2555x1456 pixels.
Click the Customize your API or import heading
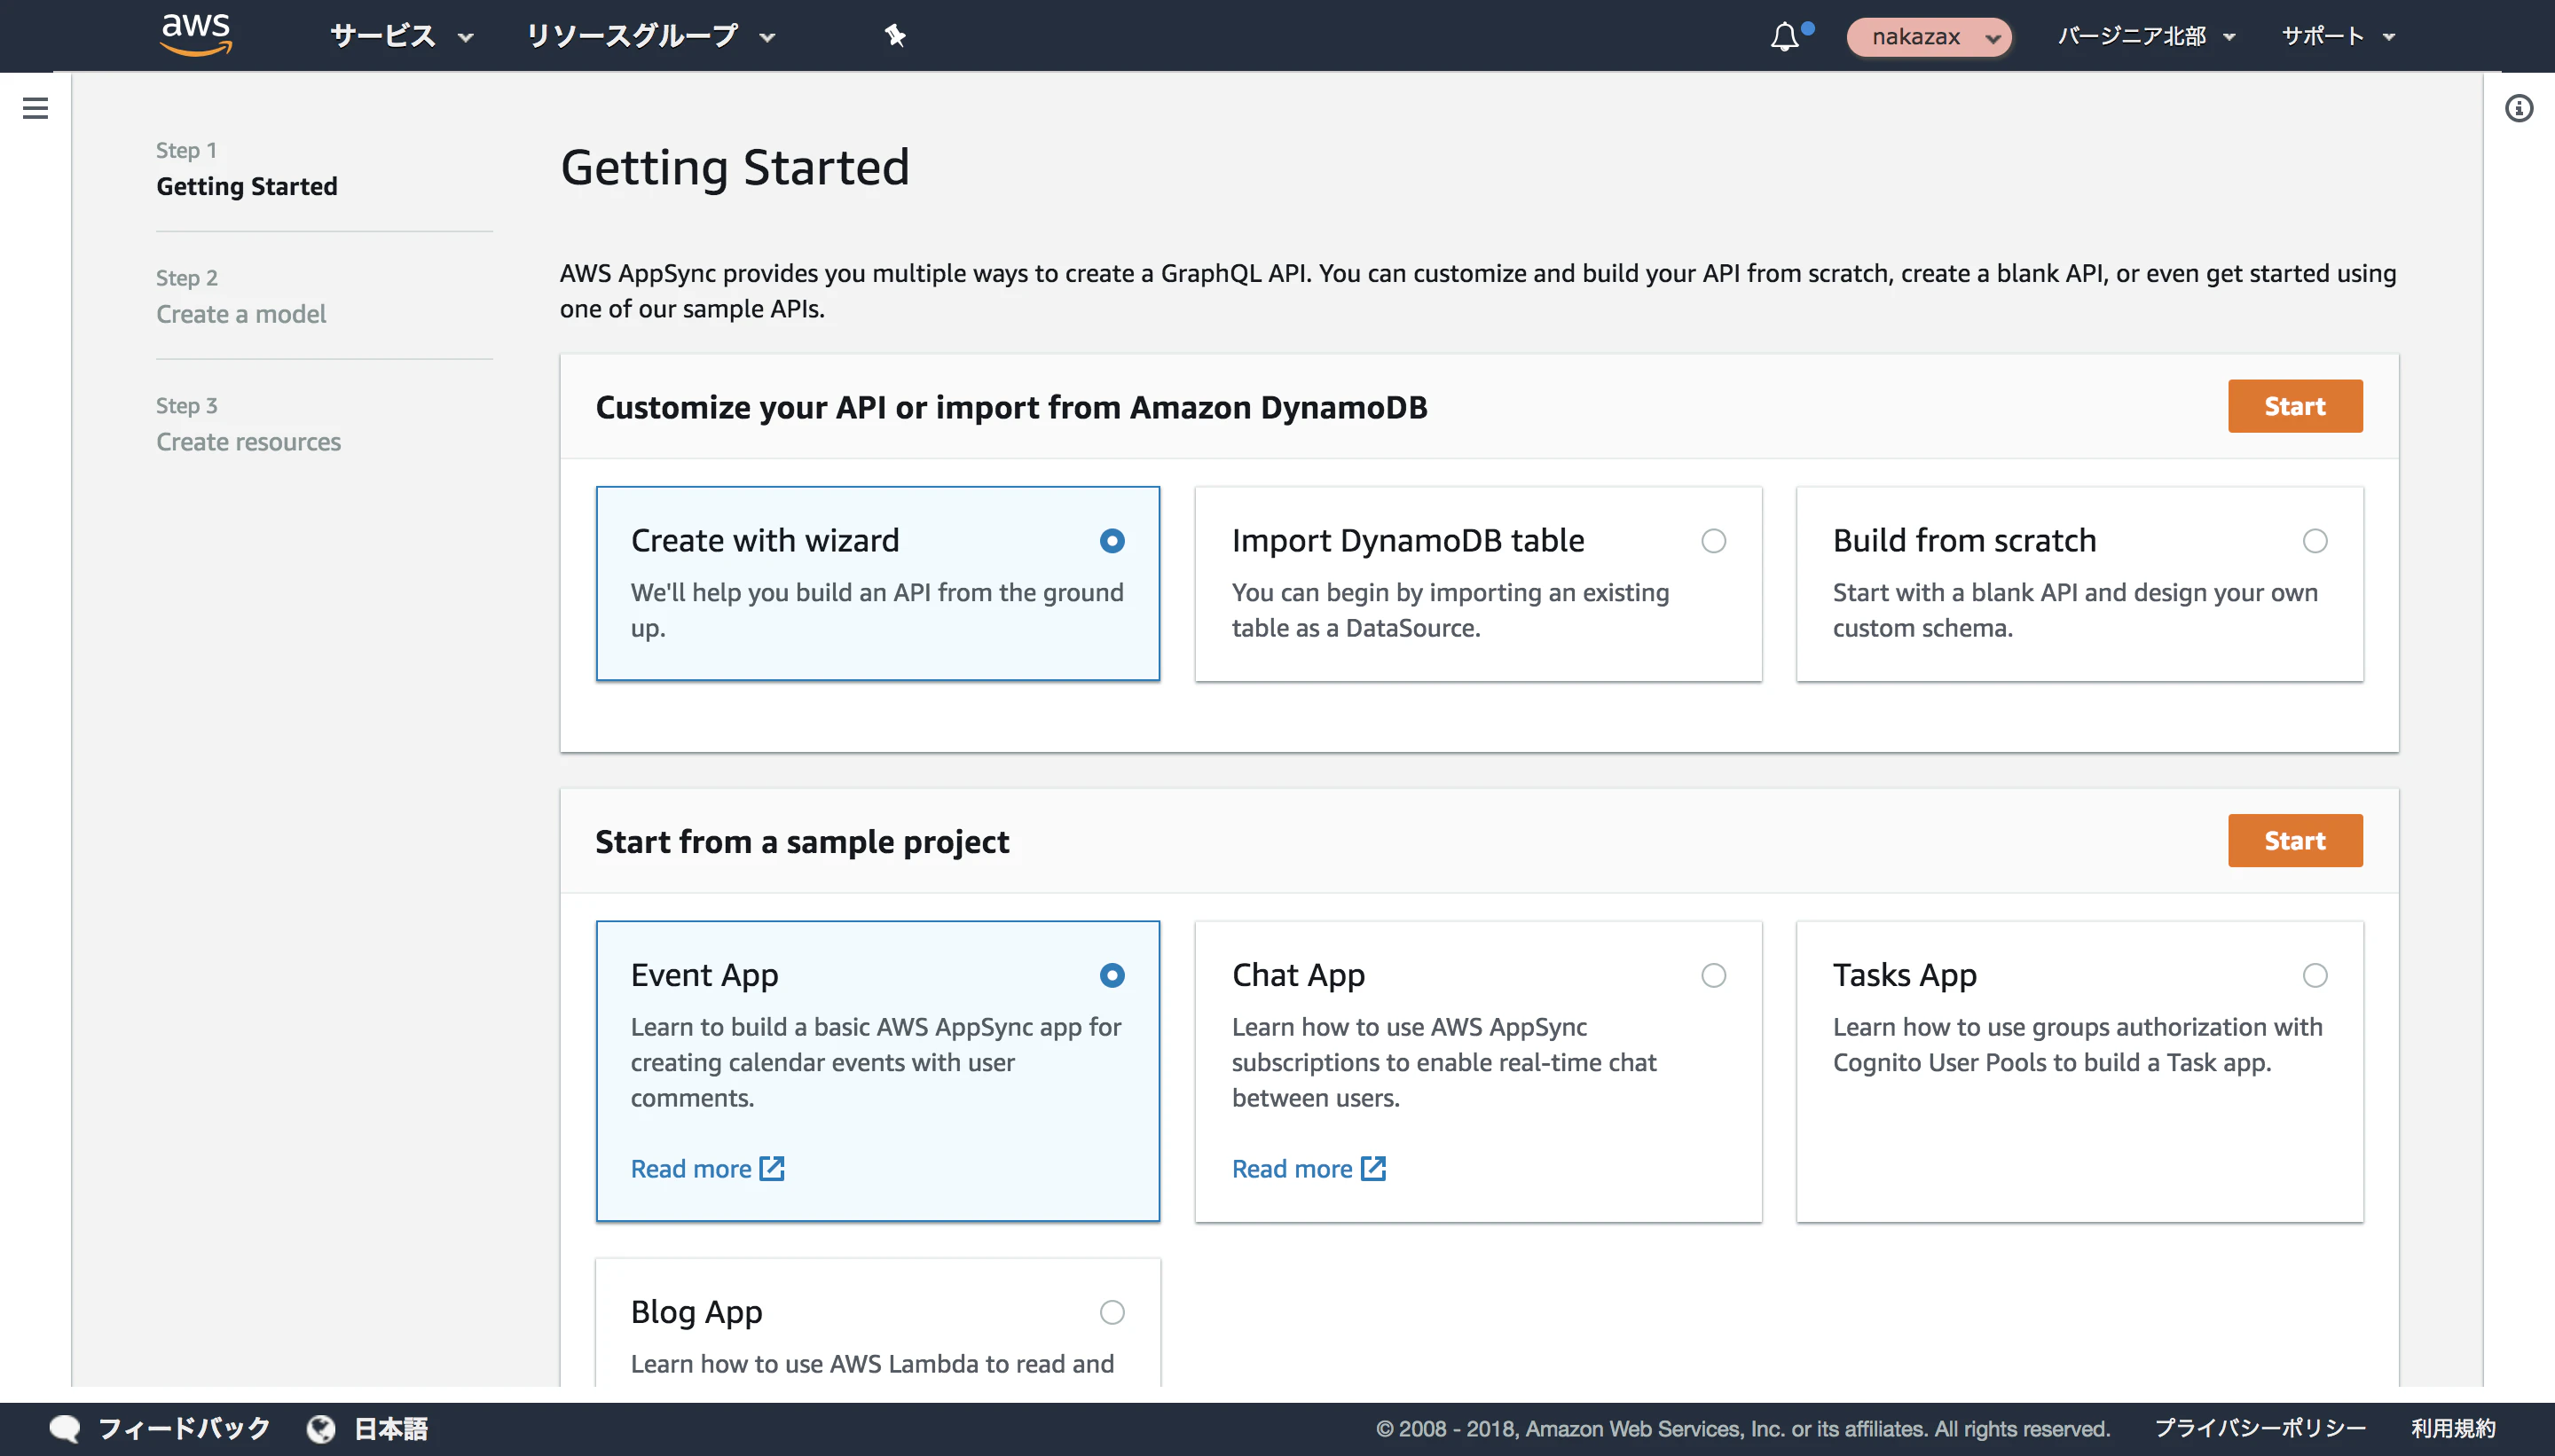[x=1011, y=408]
